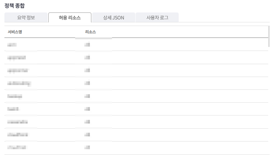Open the 상세 JSON tab
The height and width of the screenshot is (158, 273).
113,18
